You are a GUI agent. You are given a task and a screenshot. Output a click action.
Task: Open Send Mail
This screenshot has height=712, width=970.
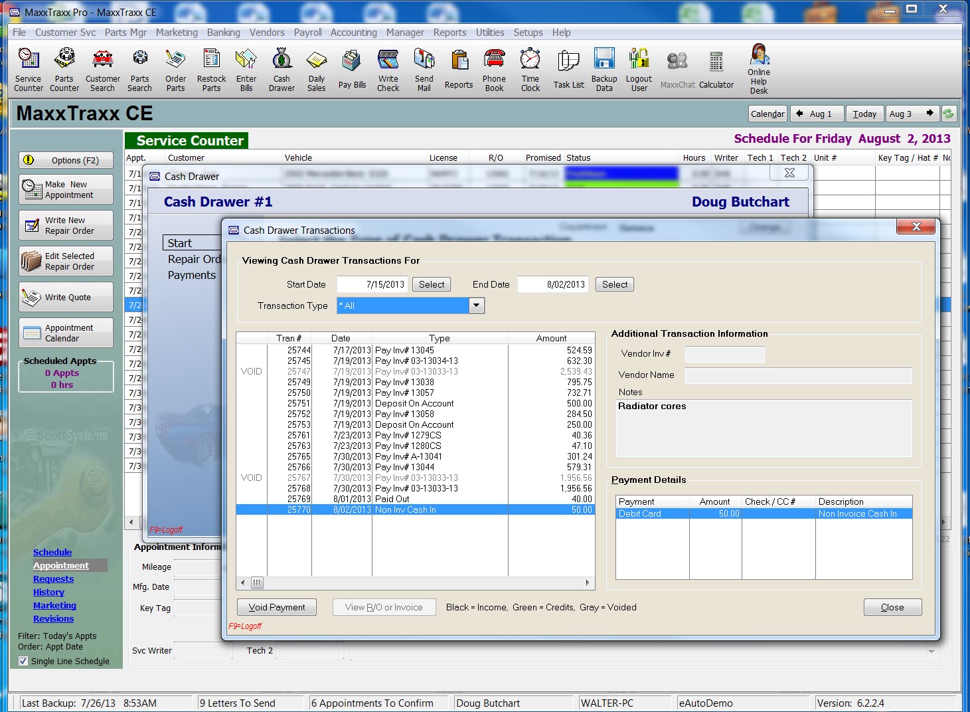coord(424,70)
